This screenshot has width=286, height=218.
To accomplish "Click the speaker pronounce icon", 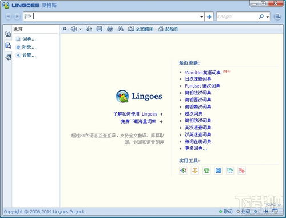I will coord(74,29).
